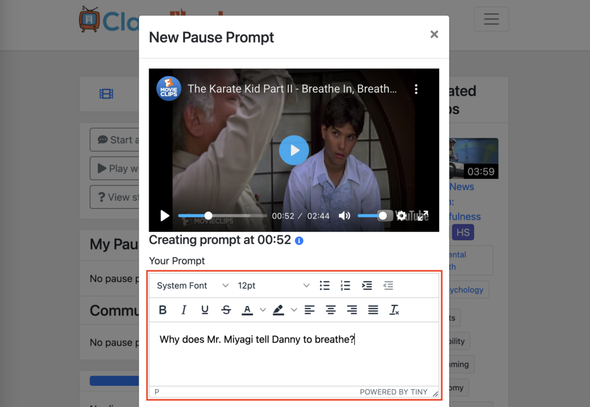Screen dimensions: 590x407
Task: Expand the text color options arrow
Action: pyautogui.click(x=263, y=310)
